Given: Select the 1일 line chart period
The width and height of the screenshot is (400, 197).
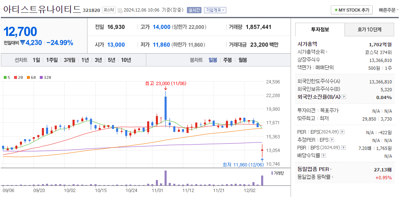Looking at the screenshot, I should point(36,60).
